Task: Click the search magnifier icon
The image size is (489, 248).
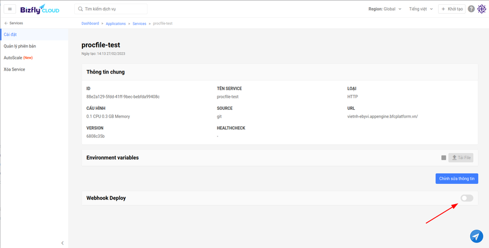Action: coord(81,9)
